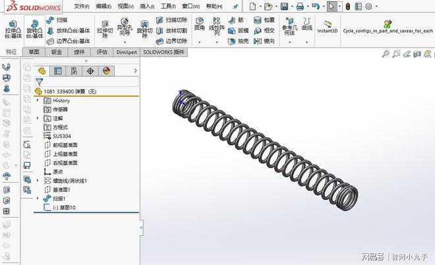Open the Hole Wizard (异型孔向导)
Viewport: 435px width, 265px height.
[125, 28]
